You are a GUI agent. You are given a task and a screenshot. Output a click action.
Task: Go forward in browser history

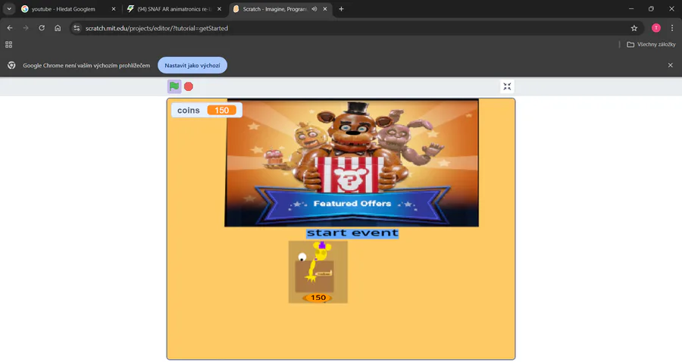[26, 28]
